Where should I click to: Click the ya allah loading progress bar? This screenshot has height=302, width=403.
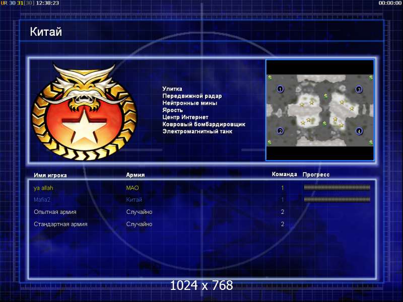click(x=337, y=187)
